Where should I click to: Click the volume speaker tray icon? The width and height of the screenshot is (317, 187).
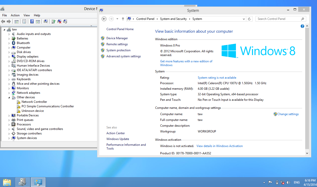pos(288,182)
